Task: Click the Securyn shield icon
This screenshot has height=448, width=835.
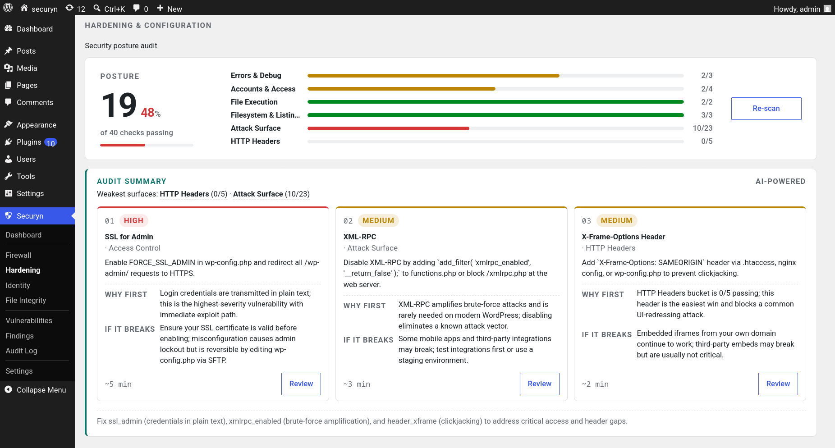Action: [x=8, y=215]
